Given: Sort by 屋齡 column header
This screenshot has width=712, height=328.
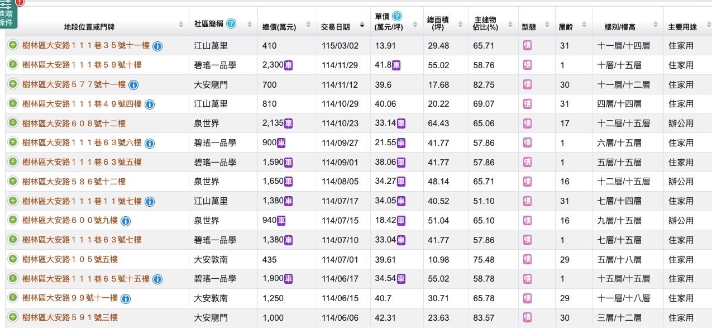Looking at the screenshot, I should pos(572,26).
